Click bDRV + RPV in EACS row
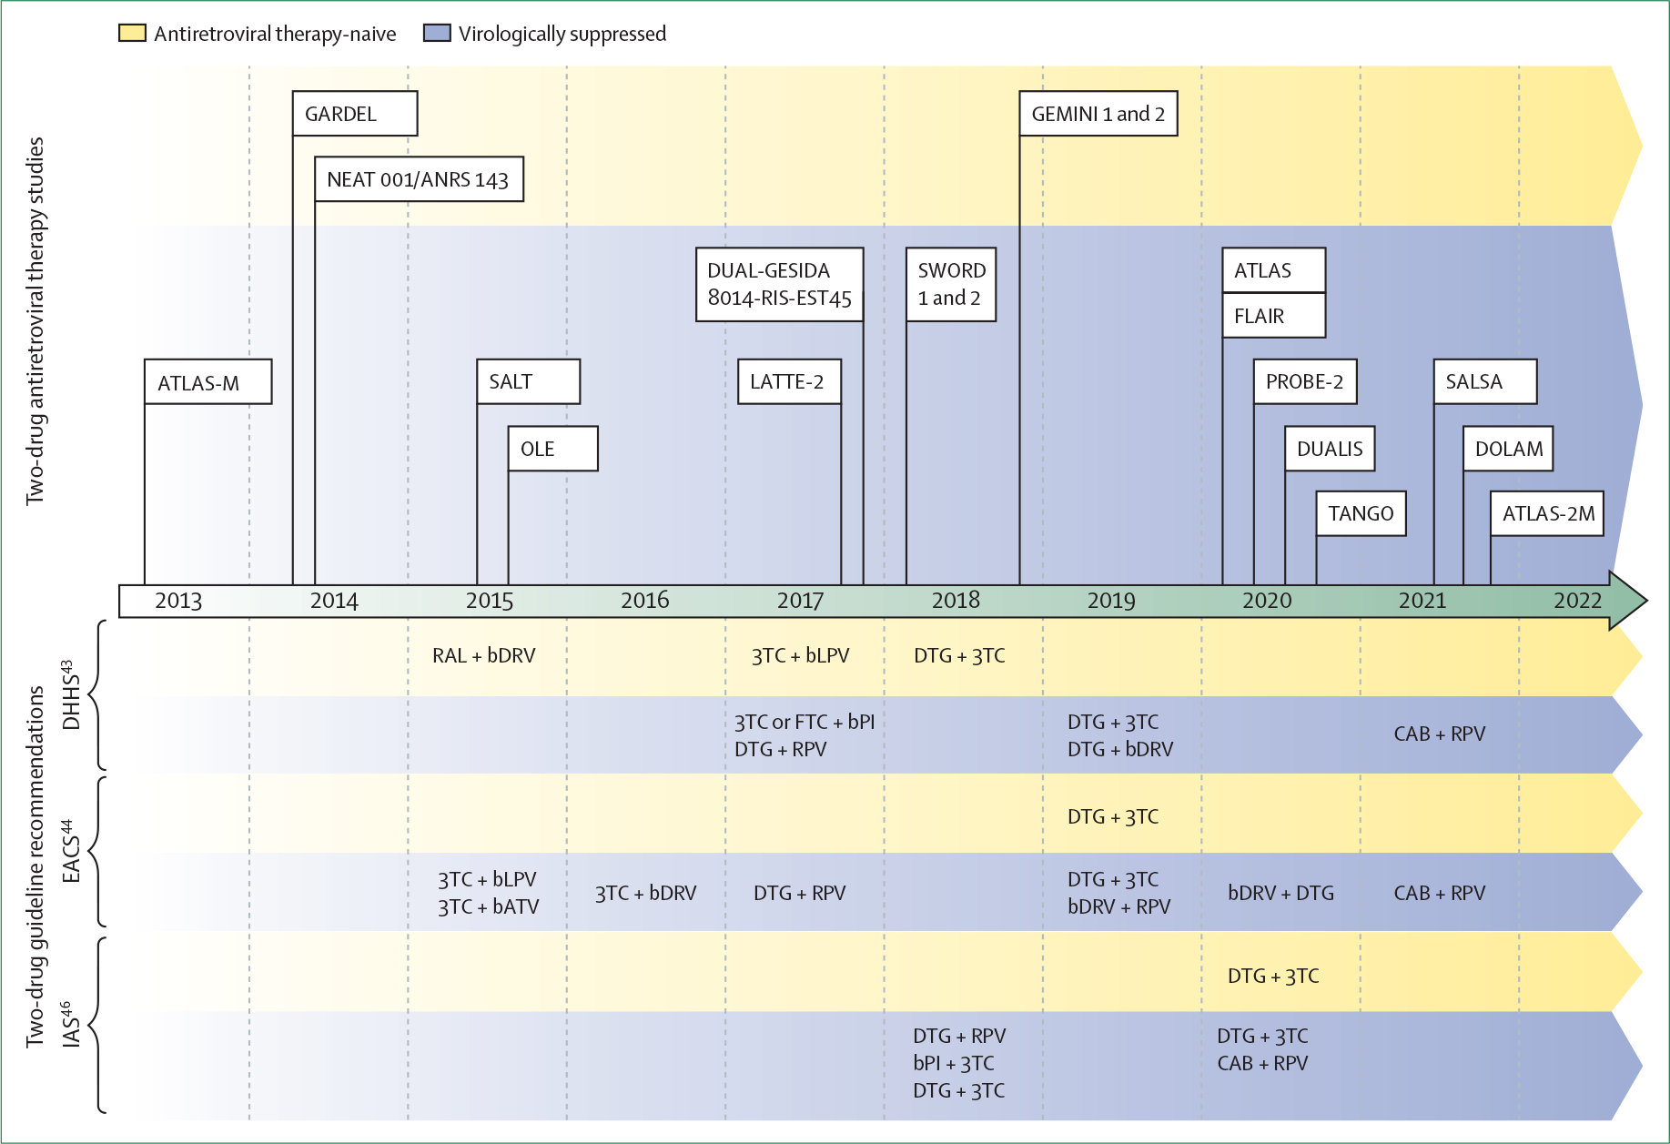Screen dimensions: 1670x1144 click(1119, 906)
